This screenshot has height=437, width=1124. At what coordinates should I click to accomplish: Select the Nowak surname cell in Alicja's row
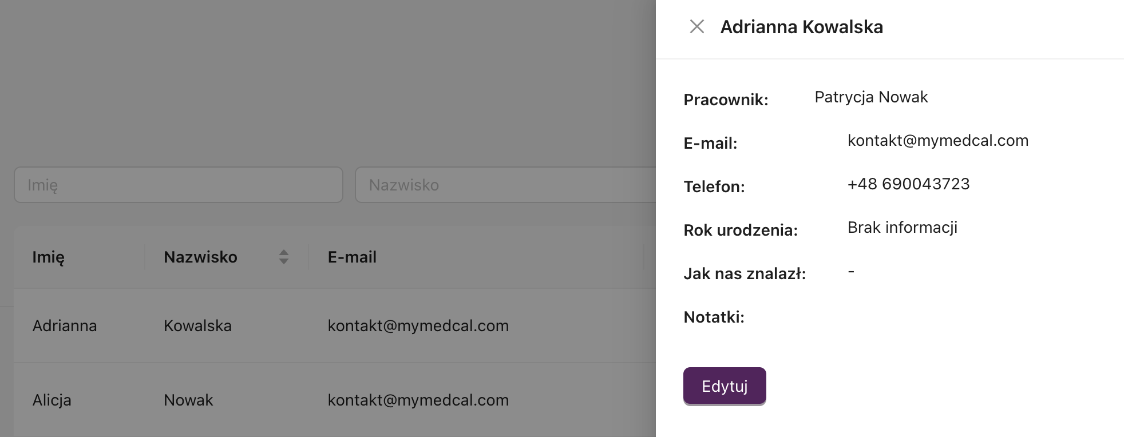[188, 400]
